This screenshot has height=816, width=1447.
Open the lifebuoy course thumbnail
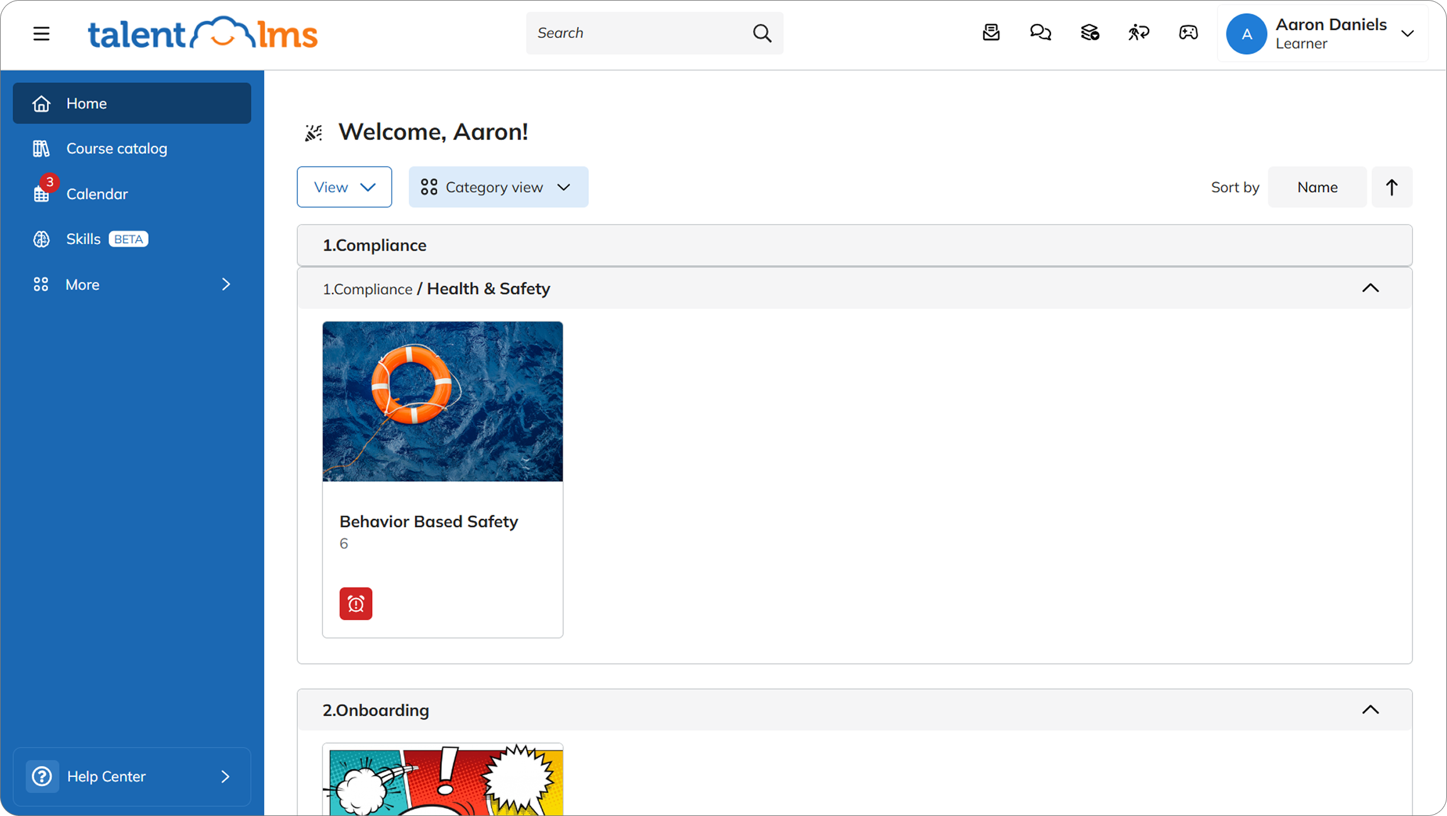(443, 401)
